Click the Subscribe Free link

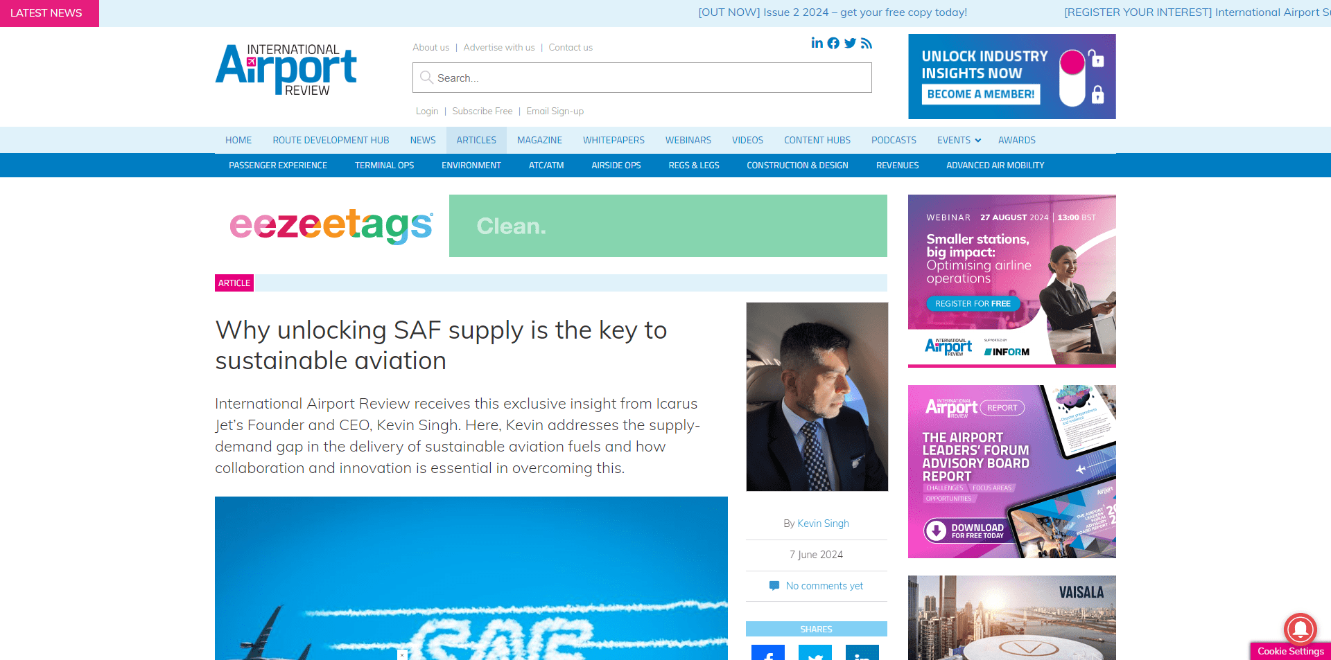point(482,111)
